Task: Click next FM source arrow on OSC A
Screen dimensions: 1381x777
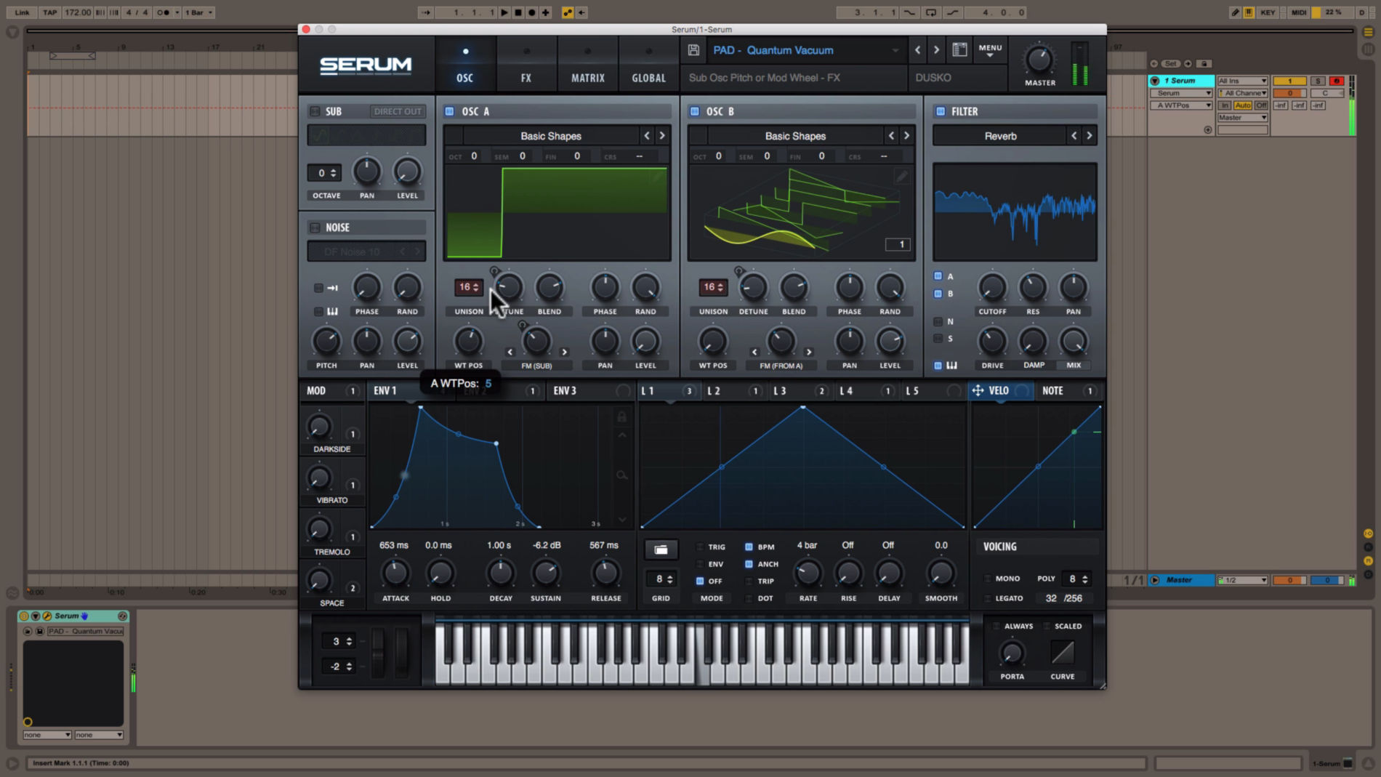Action: click(564, 353)
